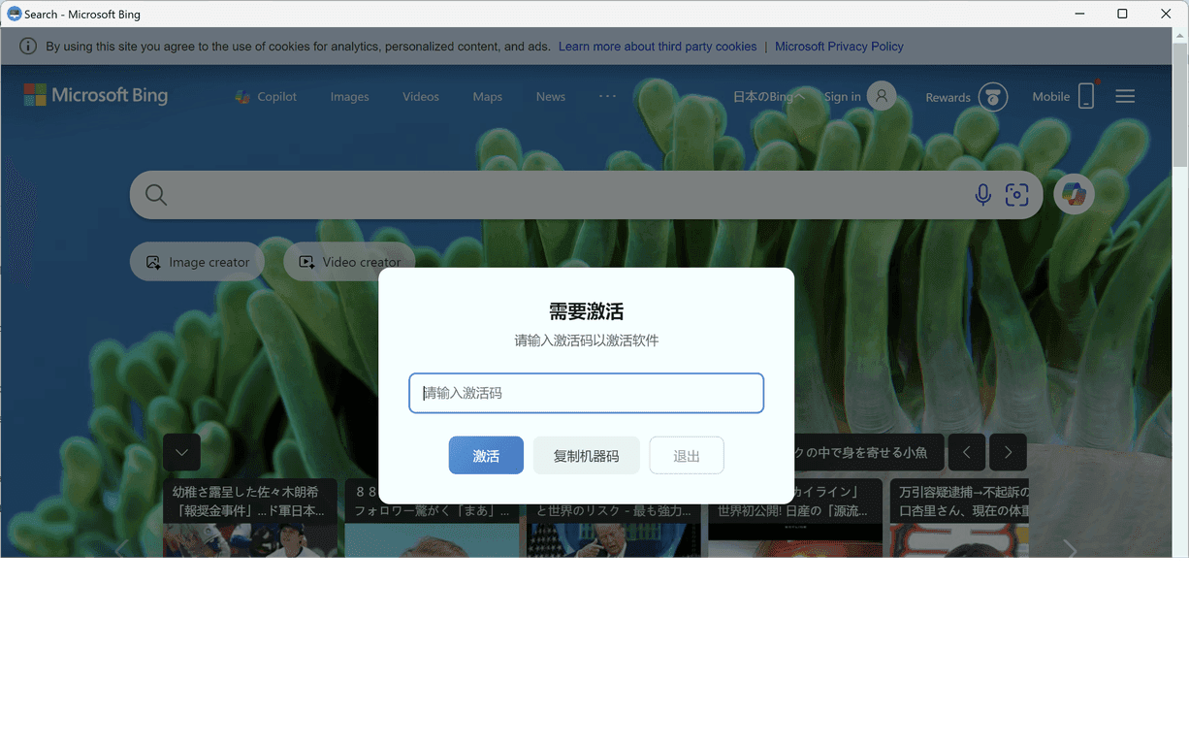
Task: Open the hamburger settings menu
Action: pos(1125,96)
